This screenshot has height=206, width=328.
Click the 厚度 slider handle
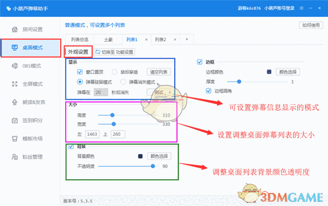[239, 81]
